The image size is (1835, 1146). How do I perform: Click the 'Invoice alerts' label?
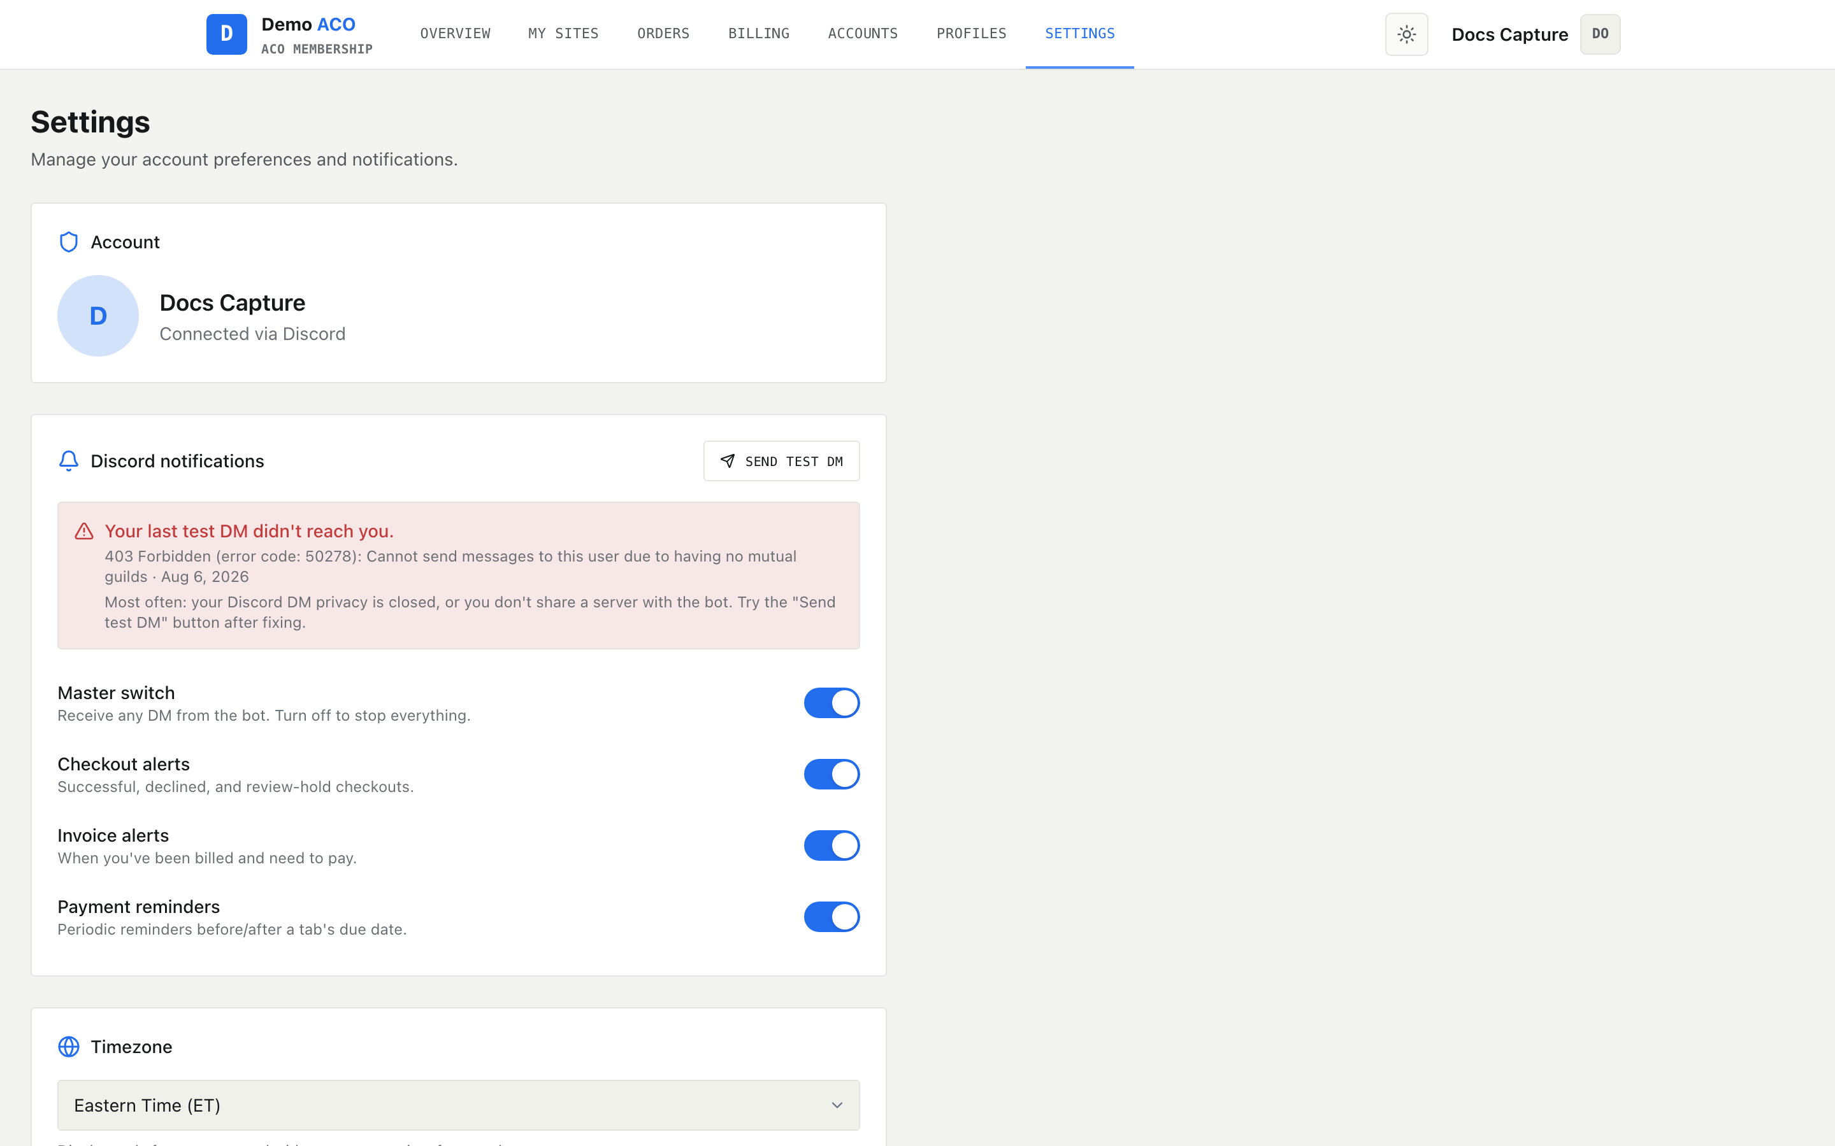(x=113, y=835)
